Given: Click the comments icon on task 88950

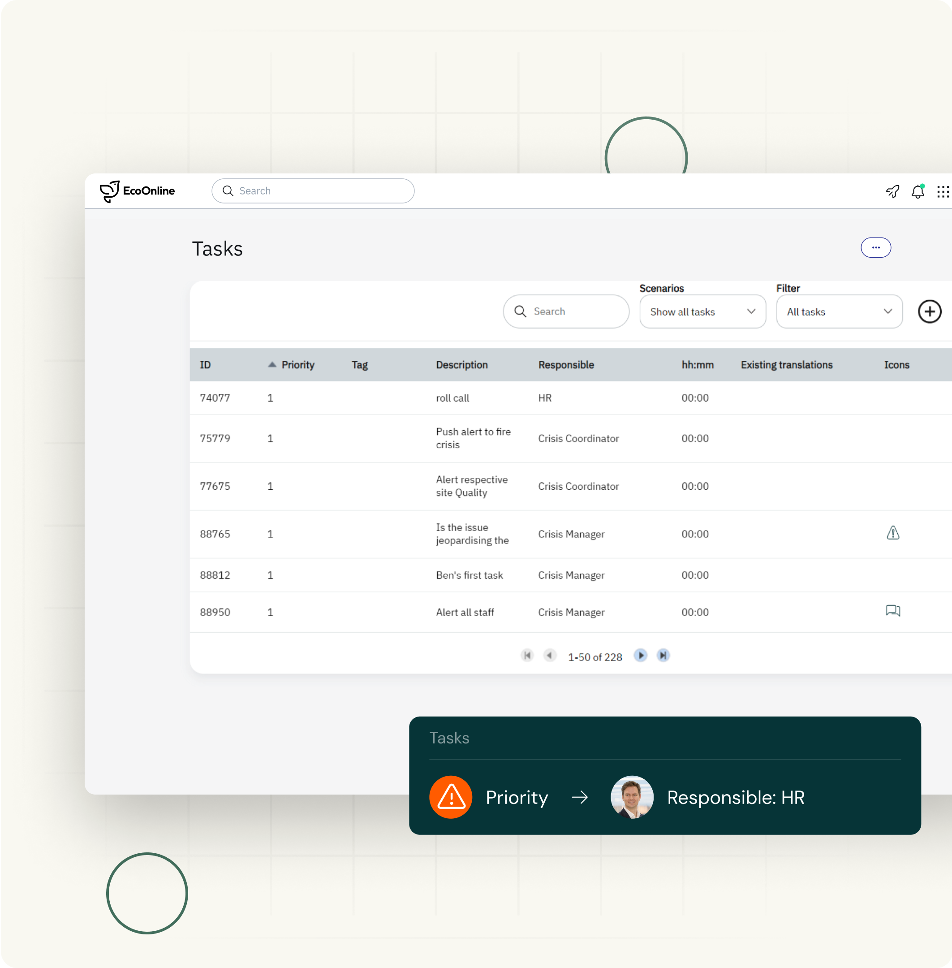Looking at the screenshot, I should tap(892, 611).
